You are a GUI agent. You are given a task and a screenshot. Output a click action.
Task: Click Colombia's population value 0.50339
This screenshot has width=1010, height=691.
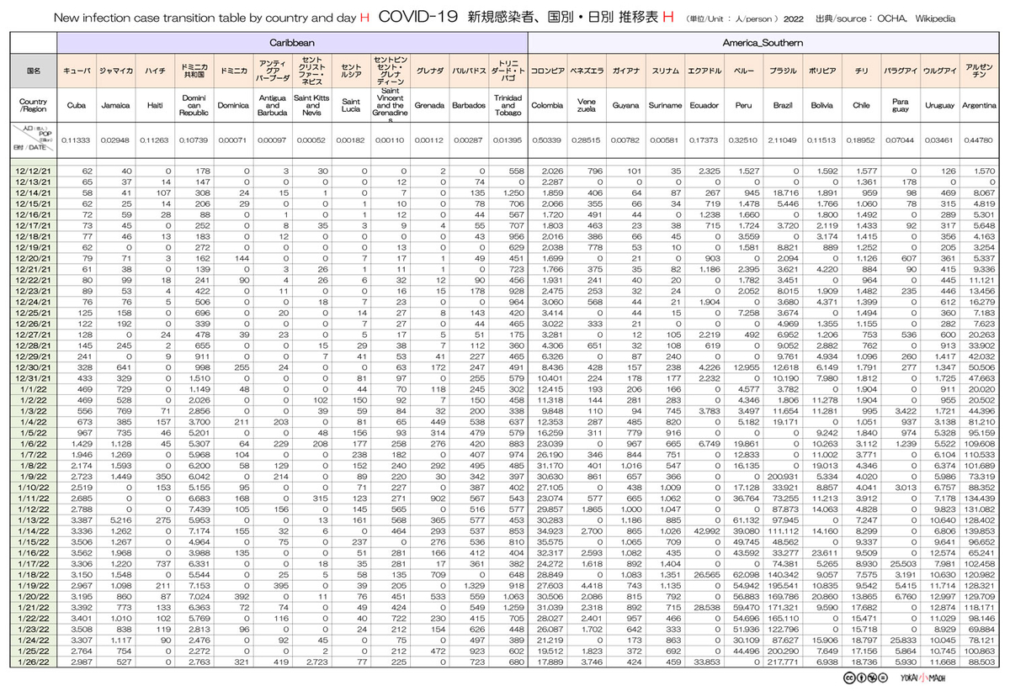pos(547,140)
